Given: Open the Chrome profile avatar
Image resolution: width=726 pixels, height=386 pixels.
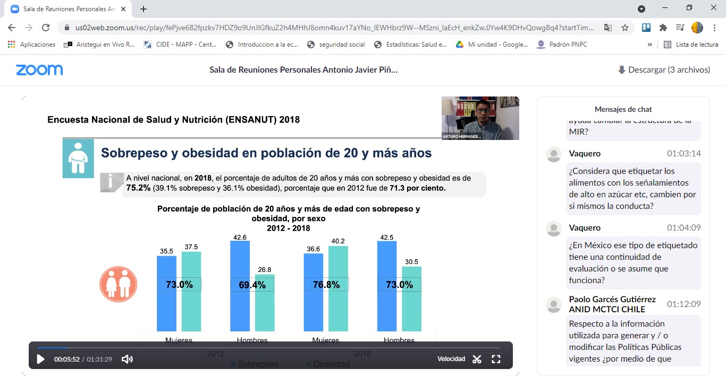Looking at the screenshot, I should [x=697, y=28].
